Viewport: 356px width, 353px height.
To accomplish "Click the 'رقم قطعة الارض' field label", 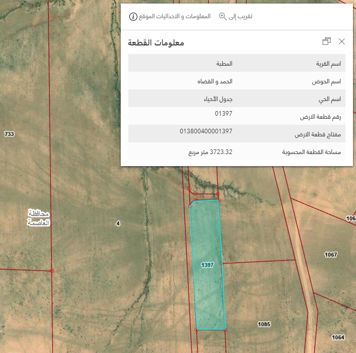I will click(x=320, y=117).
